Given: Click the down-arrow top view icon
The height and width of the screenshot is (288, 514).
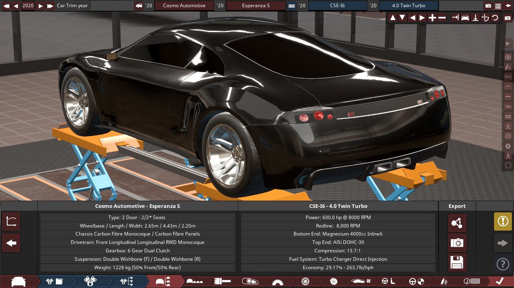Looking at the screenshot, I should point(475,18).
